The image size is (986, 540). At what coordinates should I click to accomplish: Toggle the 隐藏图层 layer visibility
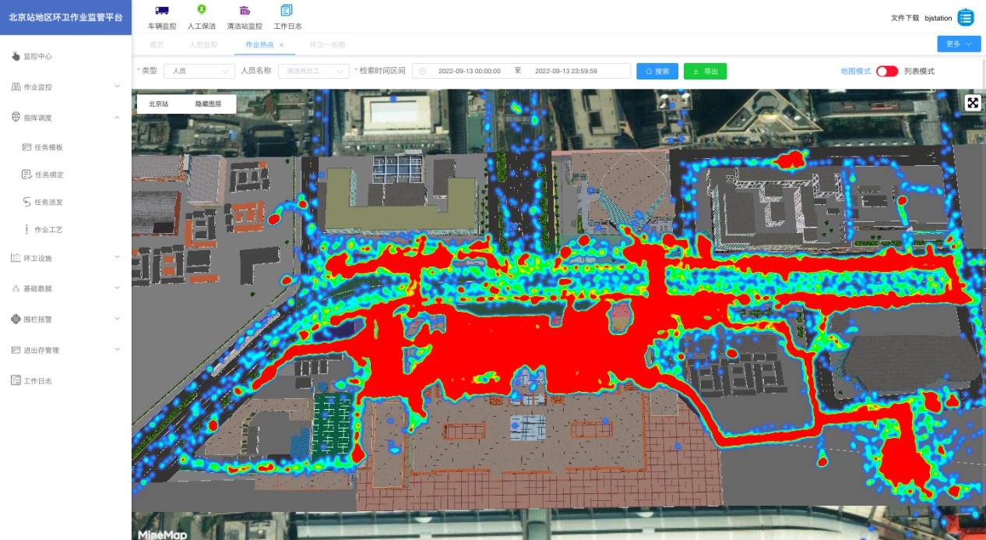208,104
